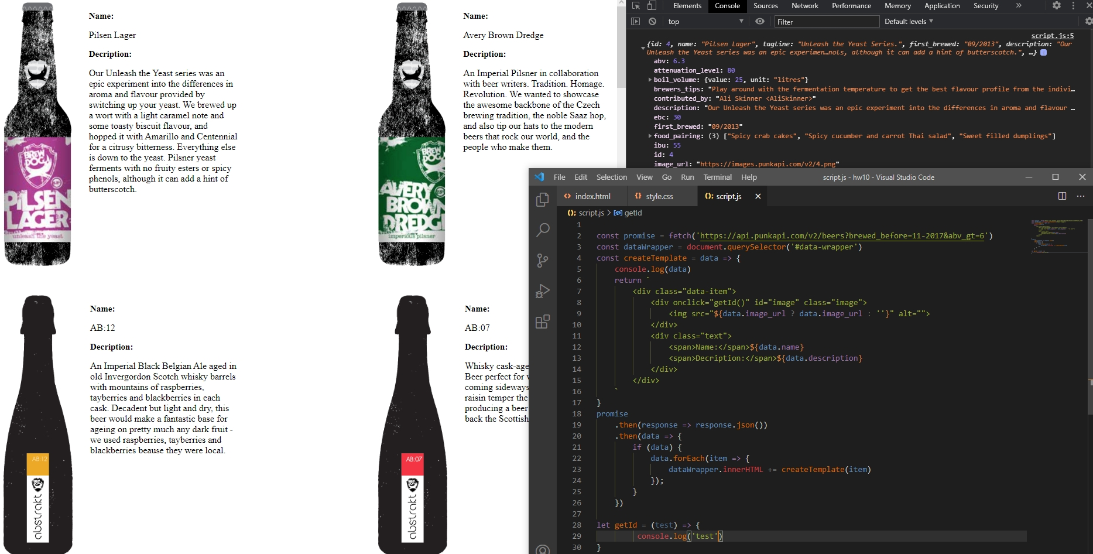Screen dimensions: 1093x554
Task: Open the VS Code Run and Debug icon
Action: pyautogui.click(x=543, y=291)
